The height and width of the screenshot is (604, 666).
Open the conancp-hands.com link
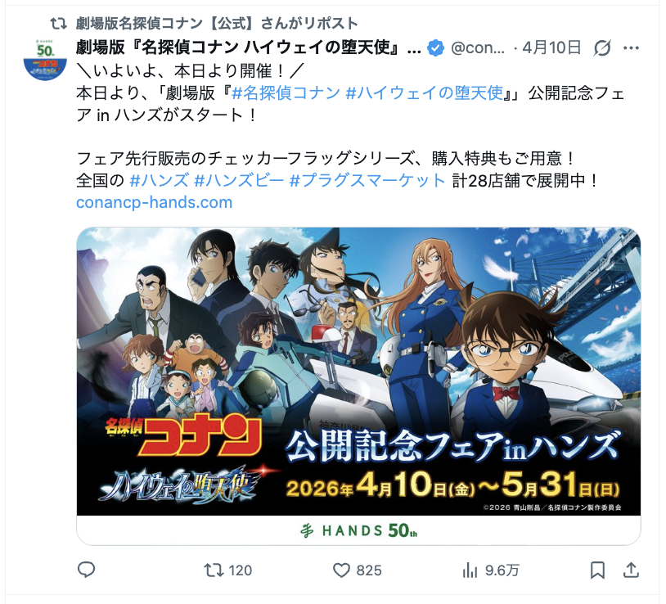(x=154, y=202)
